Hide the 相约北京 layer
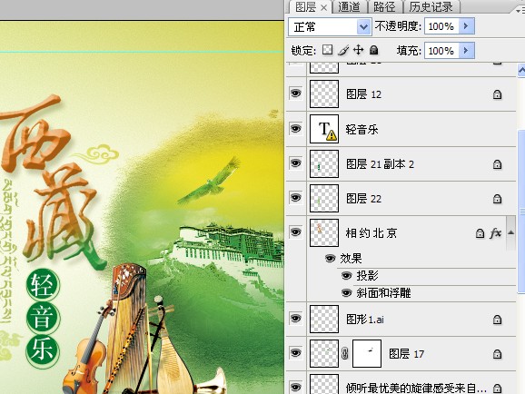525x394 pixels. click(295, 232)
